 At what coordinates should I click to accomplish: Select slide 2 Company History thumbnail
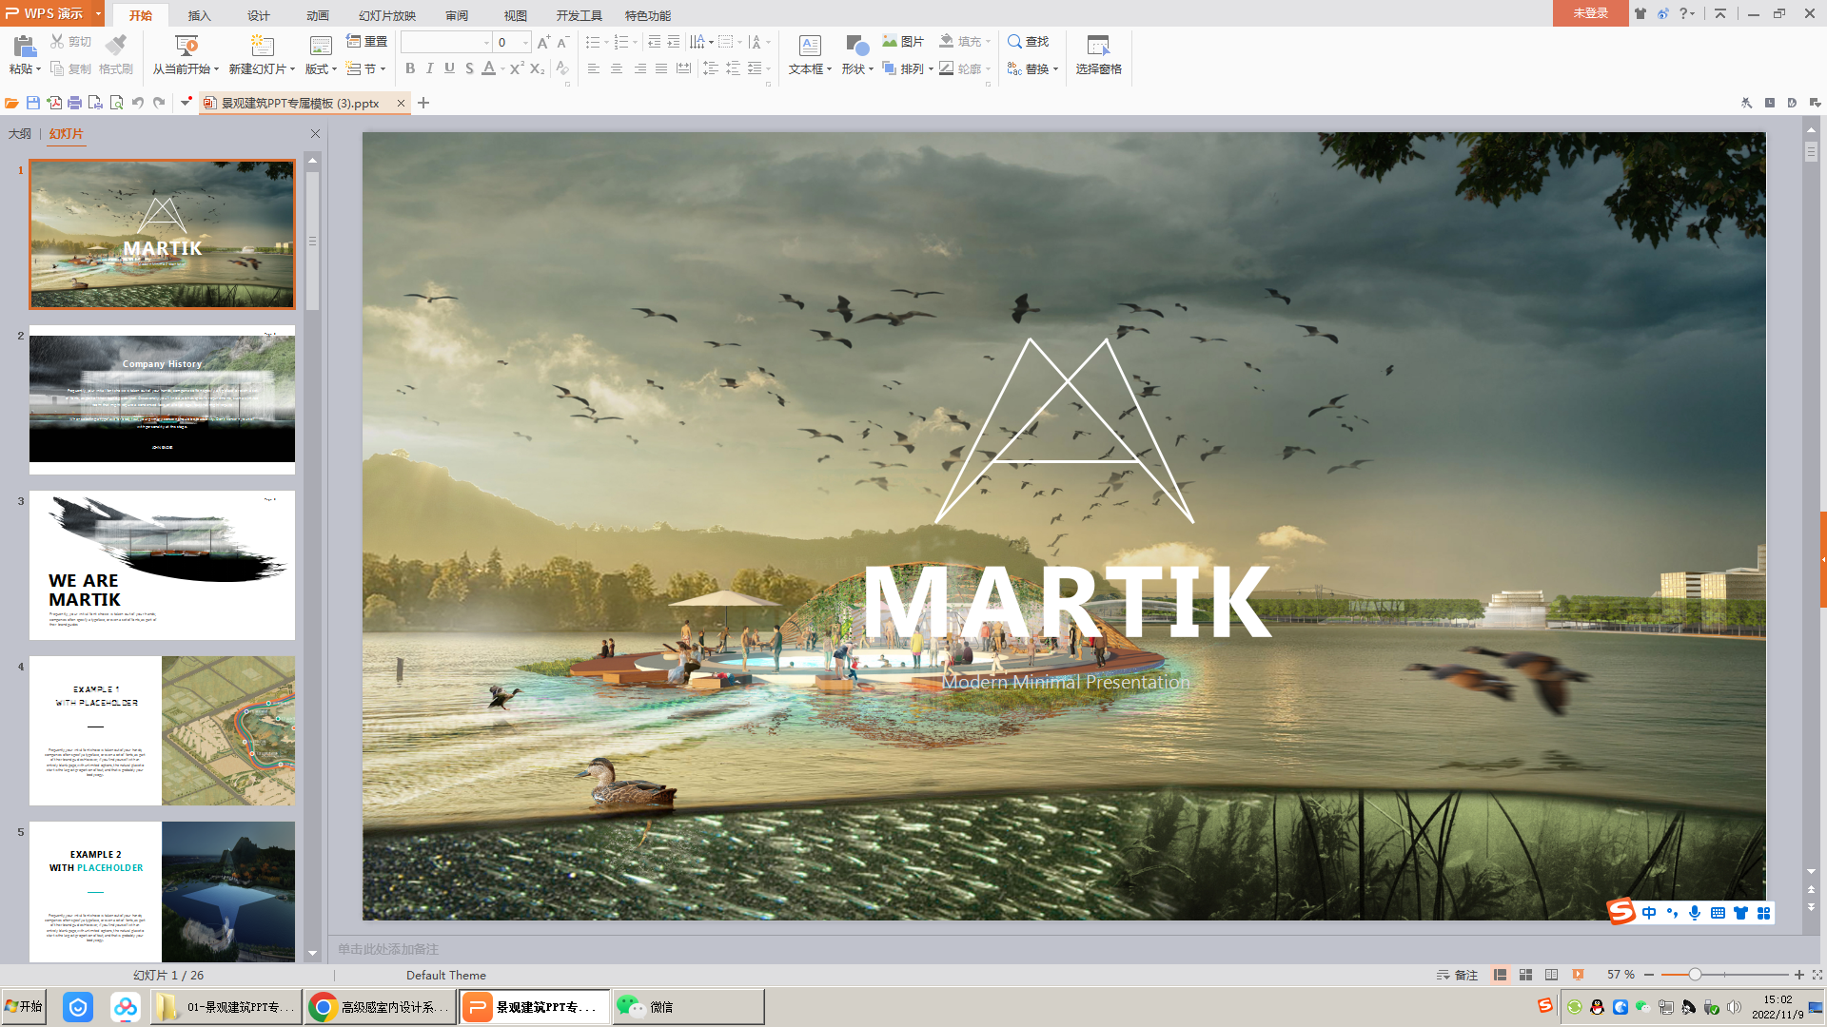(162, 399)
